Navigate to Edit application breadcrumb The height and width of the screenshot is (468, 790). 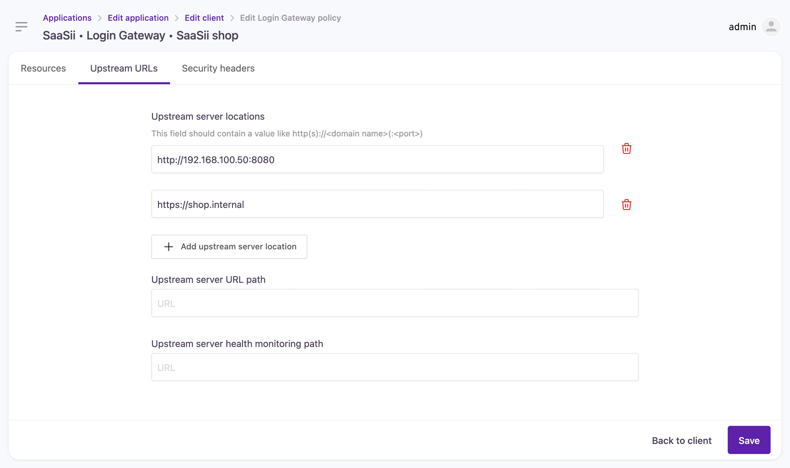(138, 18)
